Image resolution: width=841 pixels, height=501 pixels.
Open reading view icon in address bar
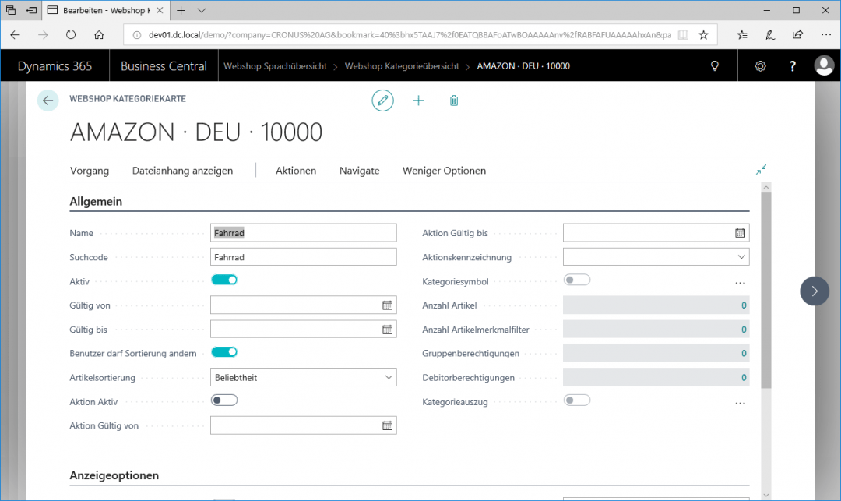[x=683, y=35]
